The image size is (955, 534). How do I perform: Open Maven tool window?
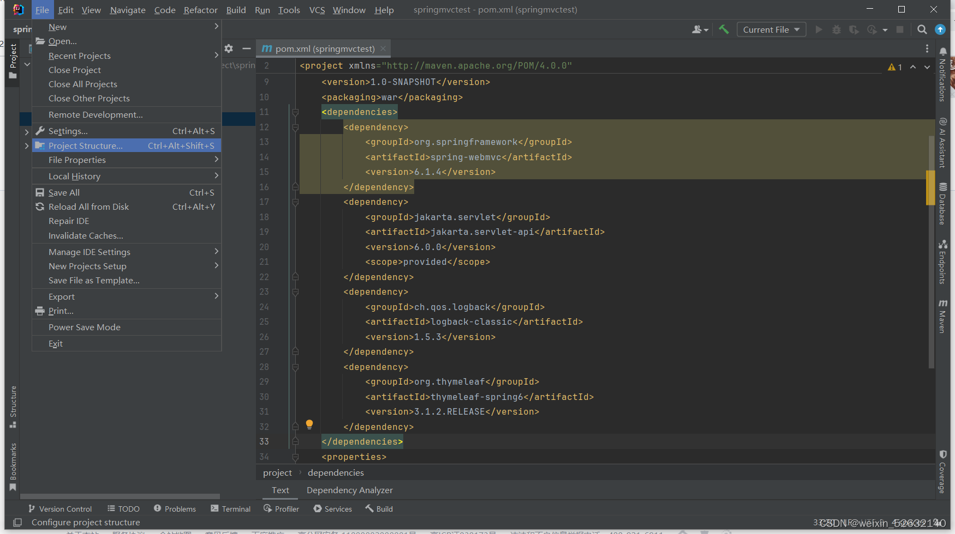tap(942, 316)
